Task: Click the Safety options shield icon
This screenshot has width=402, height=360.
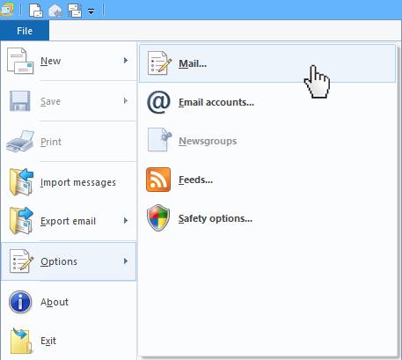Action: tap(158, 218)
